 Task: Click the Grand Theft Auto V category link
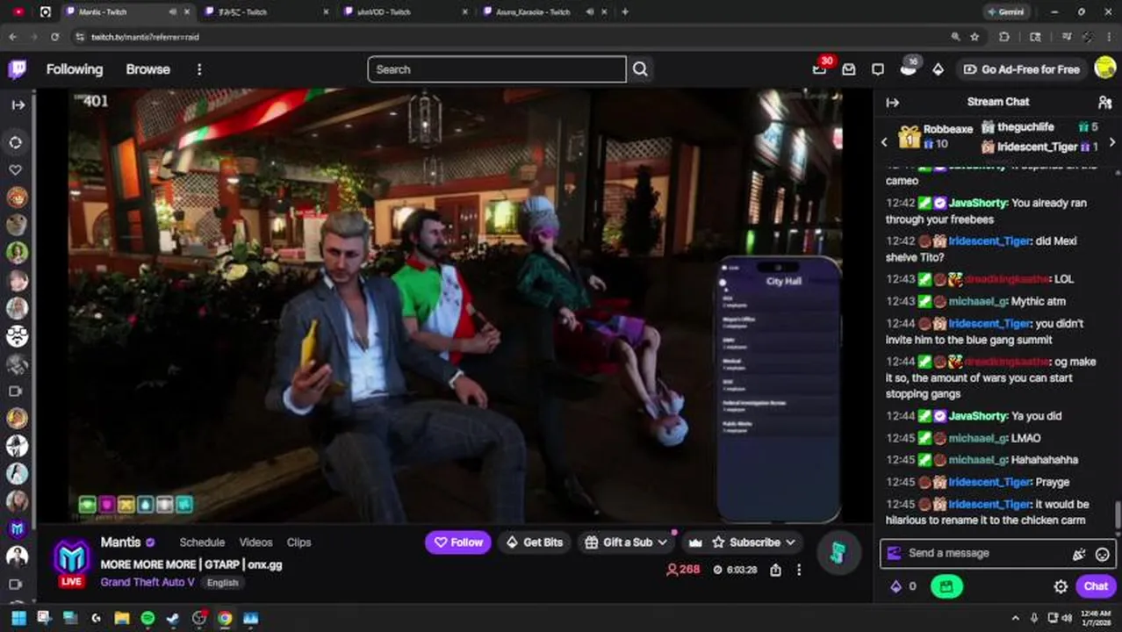click(x=149, y=582)
